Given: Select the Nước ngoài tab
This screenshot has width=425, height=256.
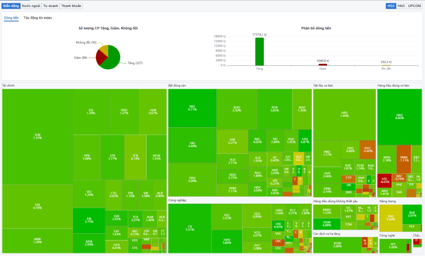Looking at the screenshot, I should point(31,6).
